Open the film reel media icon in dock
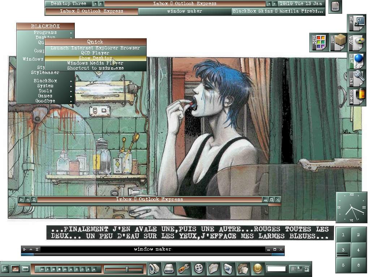 click(199, 268)
